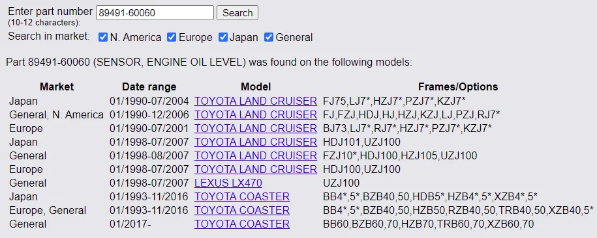Open Land Cruiser link with HDJ101,UZJ100 frames
Image resolution: width=597 pixels, height=238 pixels.
[256, 142]
